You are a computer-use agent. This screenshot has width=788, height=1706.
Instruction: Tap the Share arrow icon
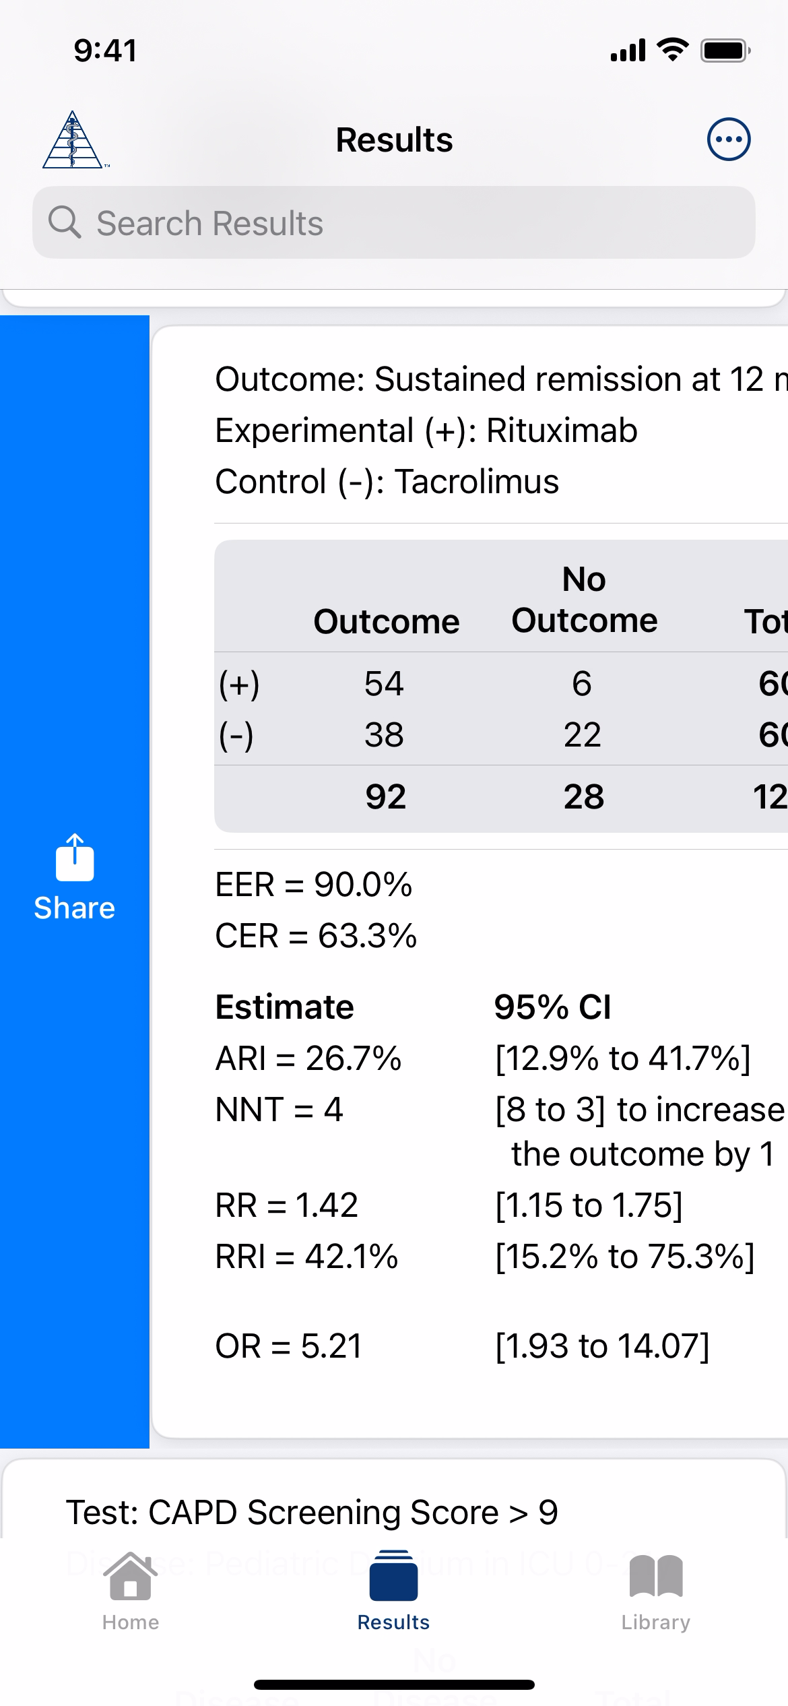[74, 858]
